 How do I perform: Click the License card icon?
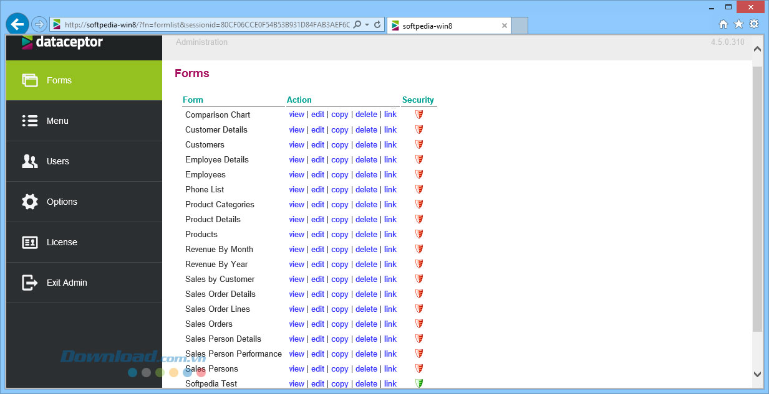pyautogui.click(x=30, y=242)
